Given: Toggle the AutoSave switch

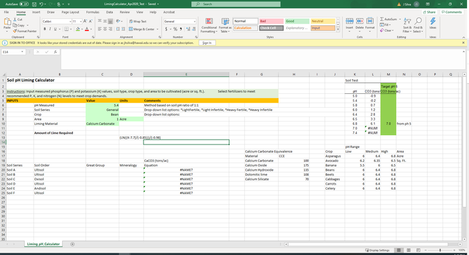Looking at the screenshot, I should pos(24,4).
